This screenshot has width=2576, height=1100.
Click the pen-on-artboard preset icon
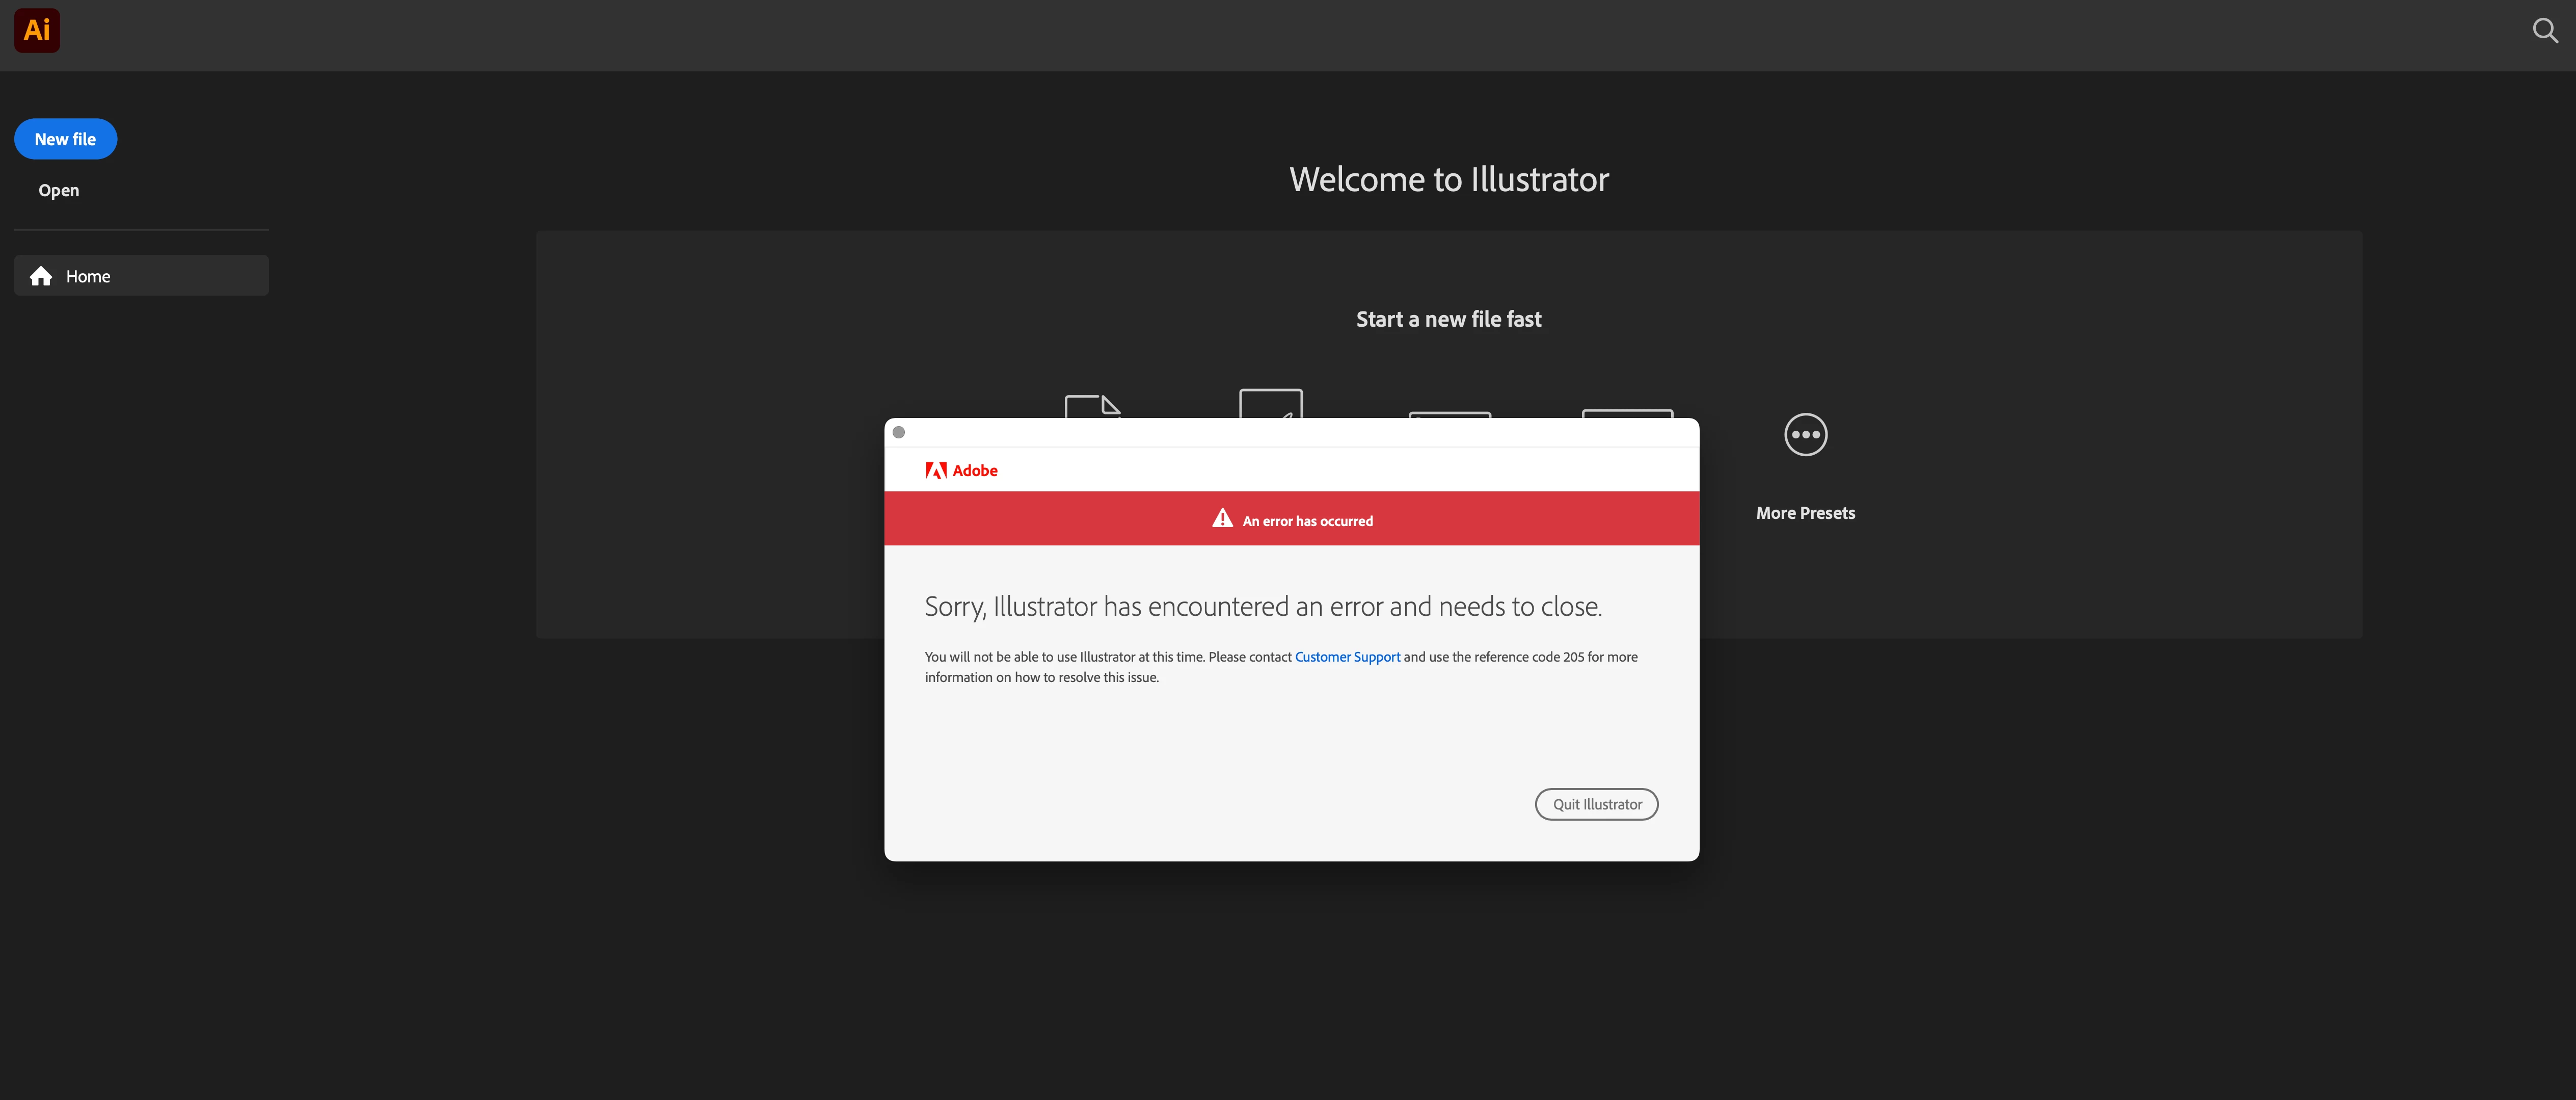[x=1270, y=402]
